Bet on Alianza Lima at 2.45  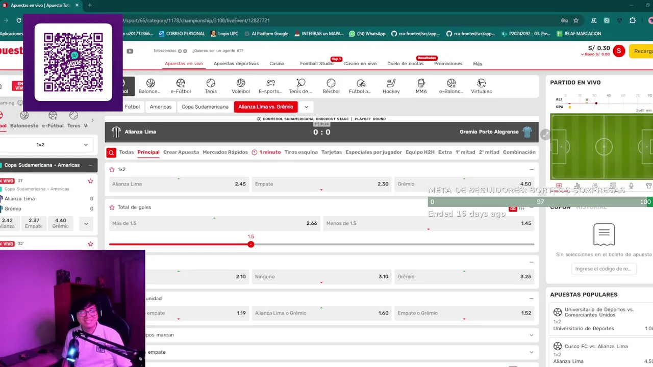tap(179, 184)
